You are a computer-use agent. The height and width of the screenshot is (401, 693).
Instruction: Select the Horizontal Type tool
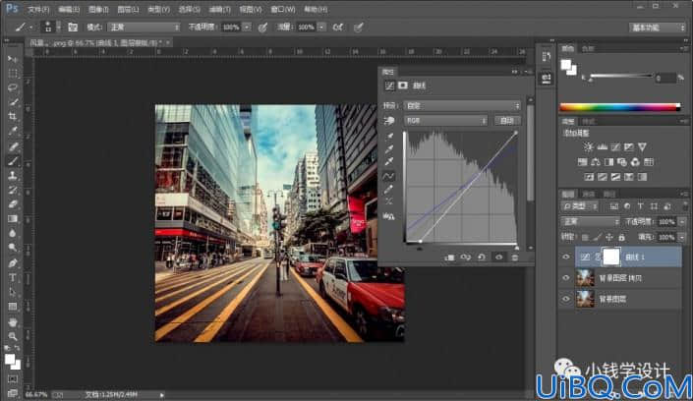coord(13,277)
